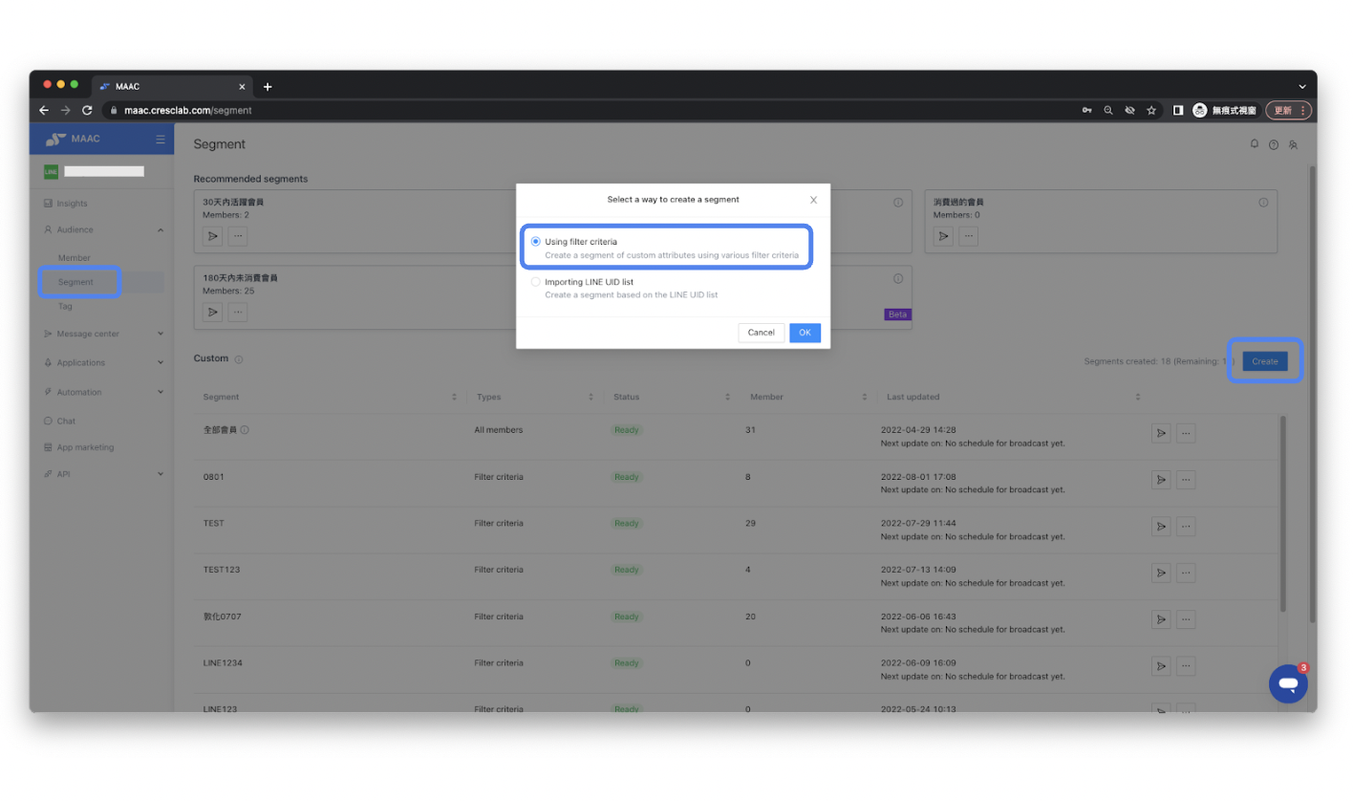The height and width of the screenshot is (801, 1353).
Task: Click the info icon beside Custom heading
Action: [x=239, y=359]
